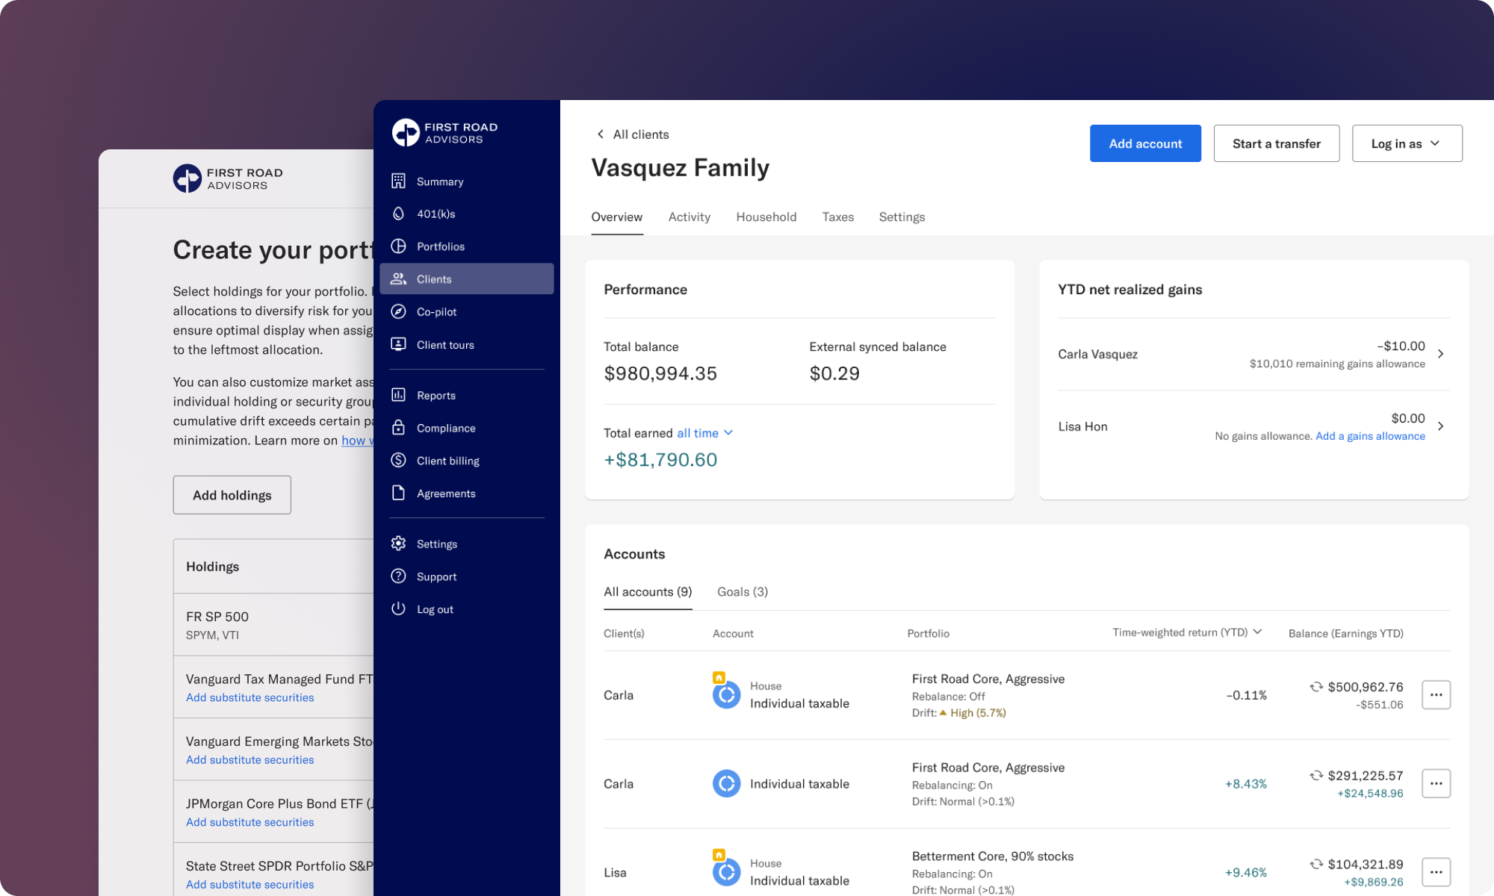Open the ellipsis menu on Carla's first account
Viewport: 1494px width, 896px height.
point(1436,694)
